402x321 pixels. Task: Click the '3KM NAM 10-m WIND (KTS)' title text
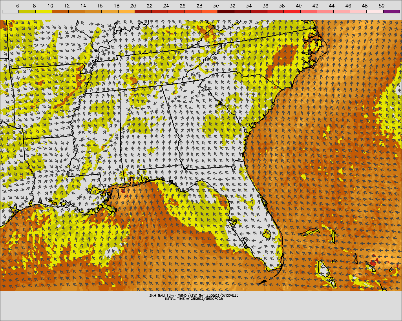174,296
